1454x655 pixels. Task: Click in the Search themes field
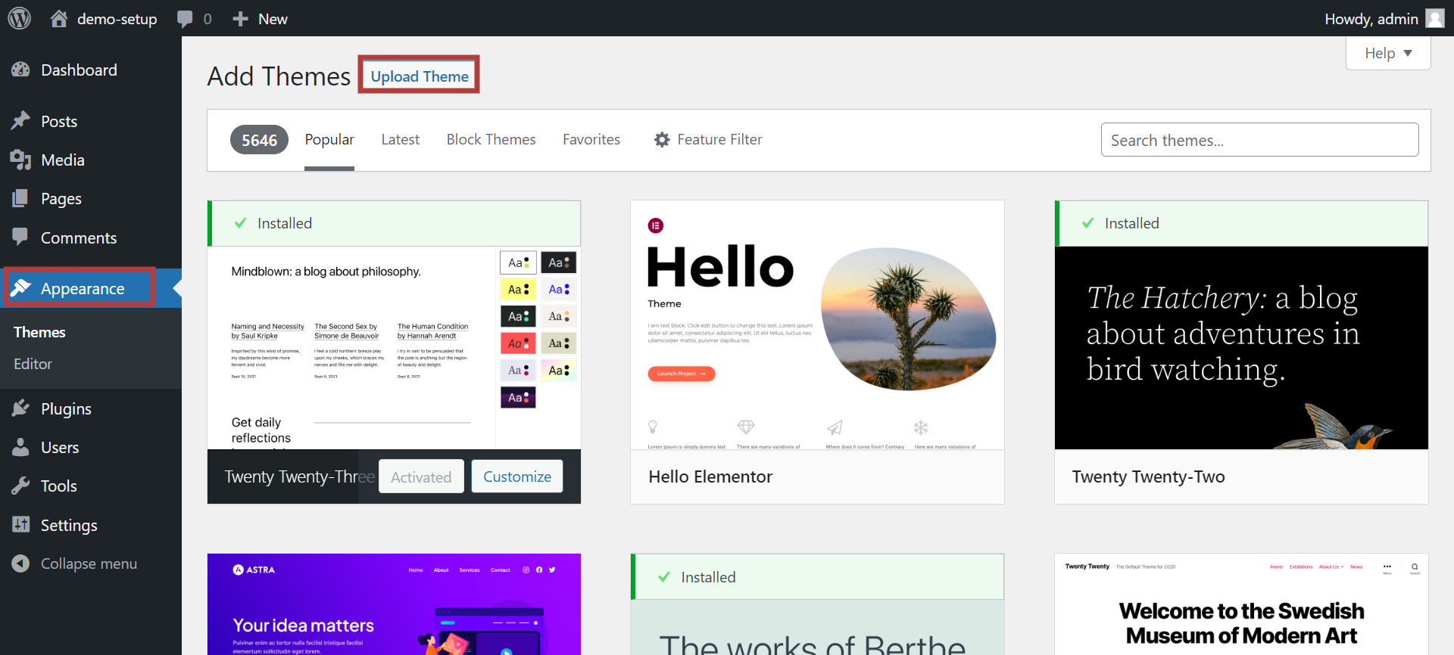tap(1259, 141)
